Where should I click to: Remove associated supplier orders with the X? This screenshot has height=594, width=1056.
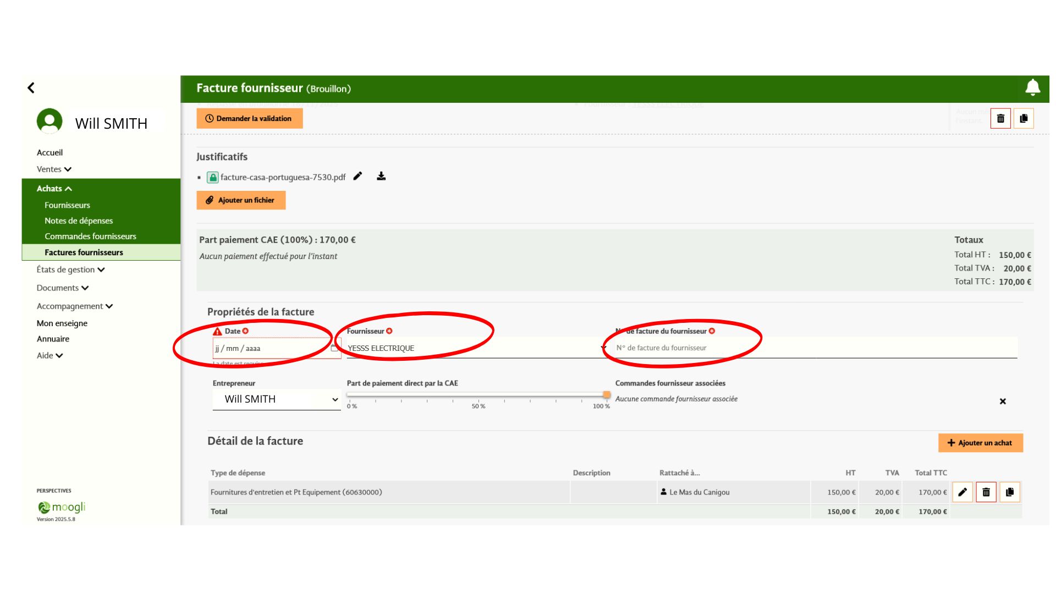1003,402
